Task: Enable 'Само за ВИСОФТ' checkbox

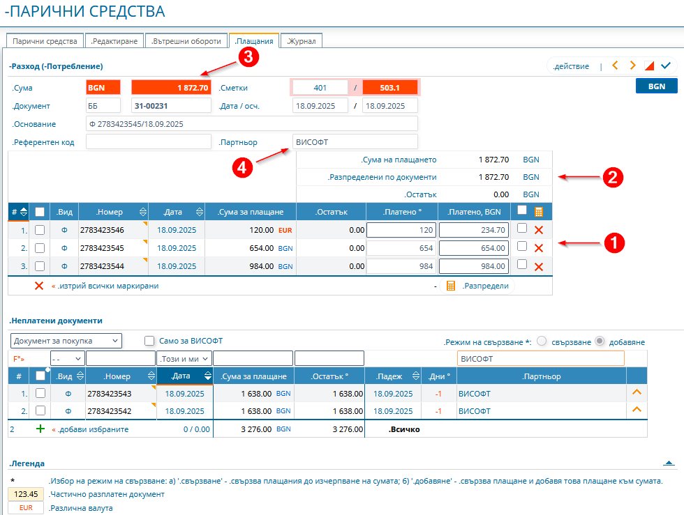Action: click(149, 341)
